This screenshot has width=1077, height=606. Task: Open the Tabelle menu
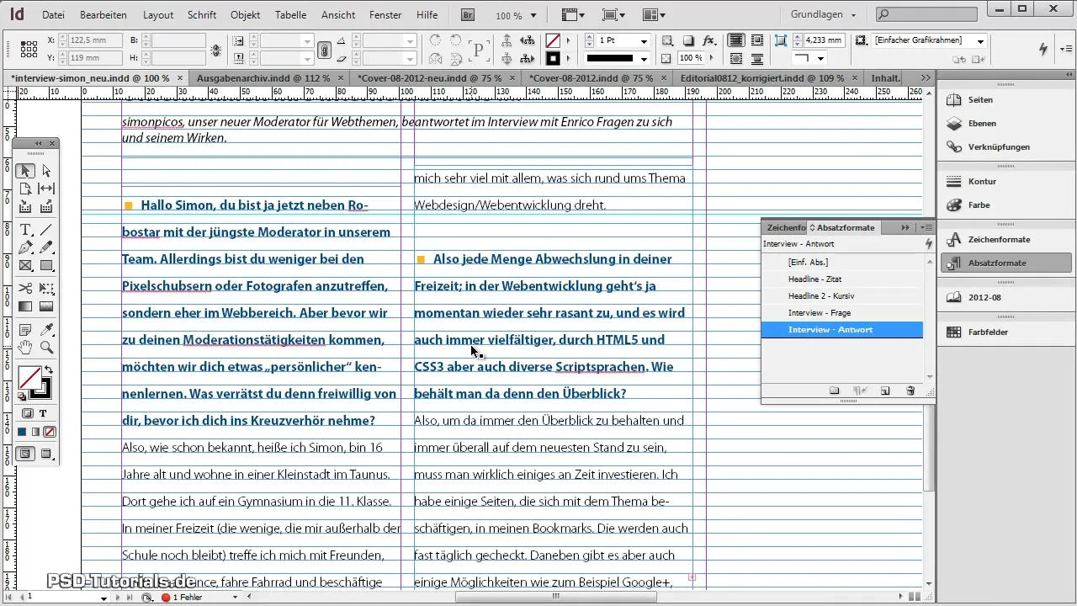coord(290,15)
